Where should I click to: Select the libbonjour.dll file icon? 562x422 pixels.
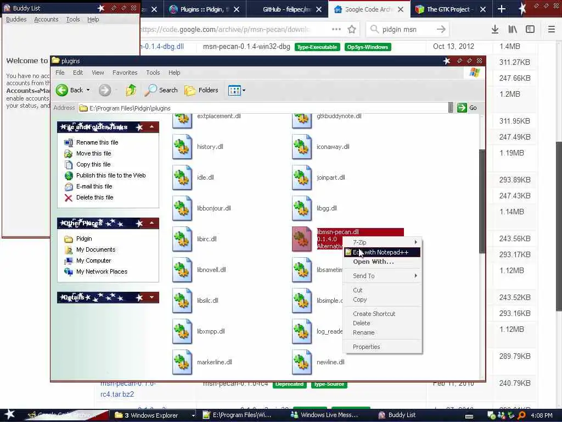[182, 208]
